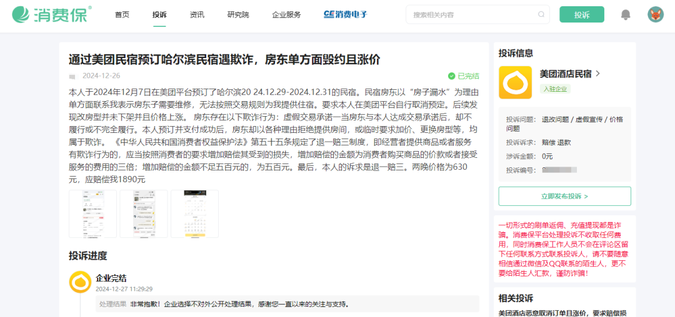Open the second chat screenshot thumbnail
This screenshot has height=317, width=675.
[143, 213]
